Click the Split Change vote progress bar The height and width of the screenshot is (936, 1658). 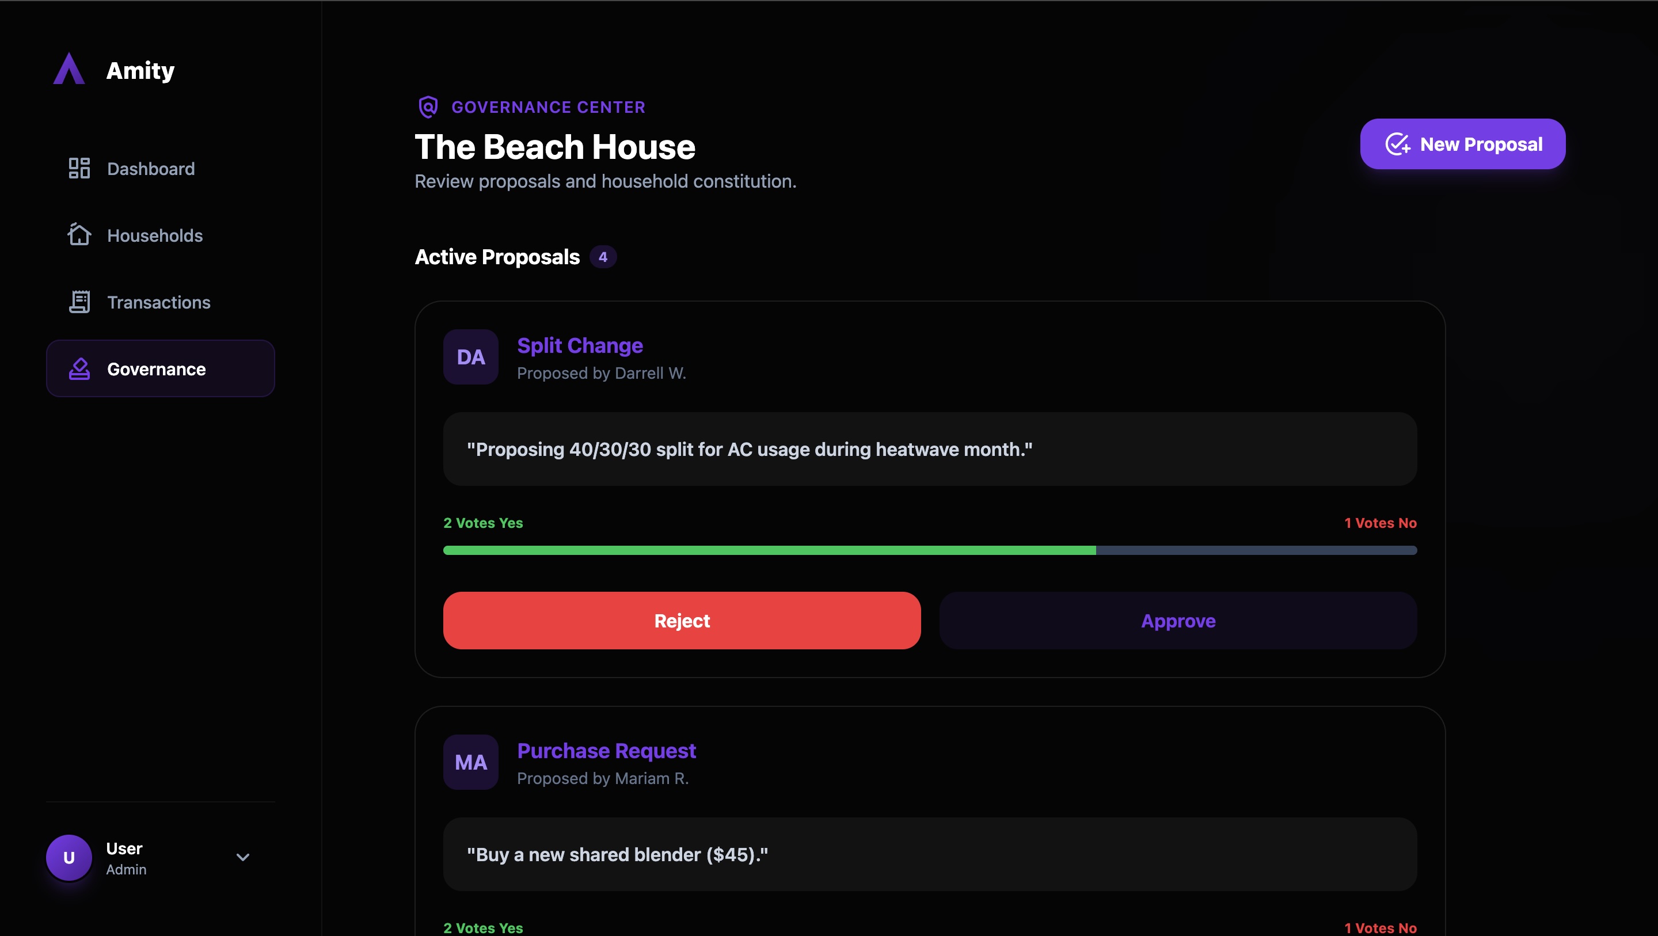(x=929, y=550)
